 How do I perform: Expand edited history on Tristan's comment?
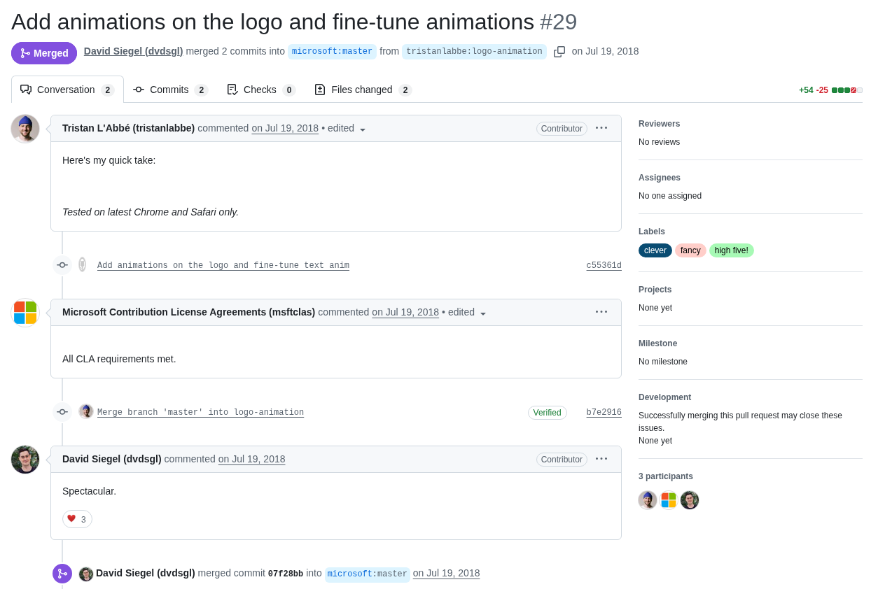click(347, 129)
